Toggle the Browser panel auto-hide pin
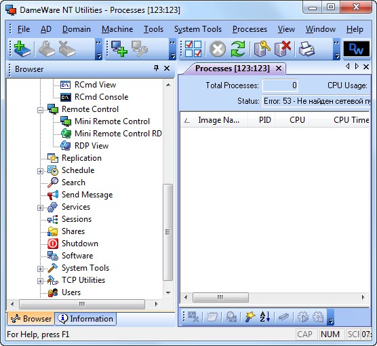 (x=156, y=69)
